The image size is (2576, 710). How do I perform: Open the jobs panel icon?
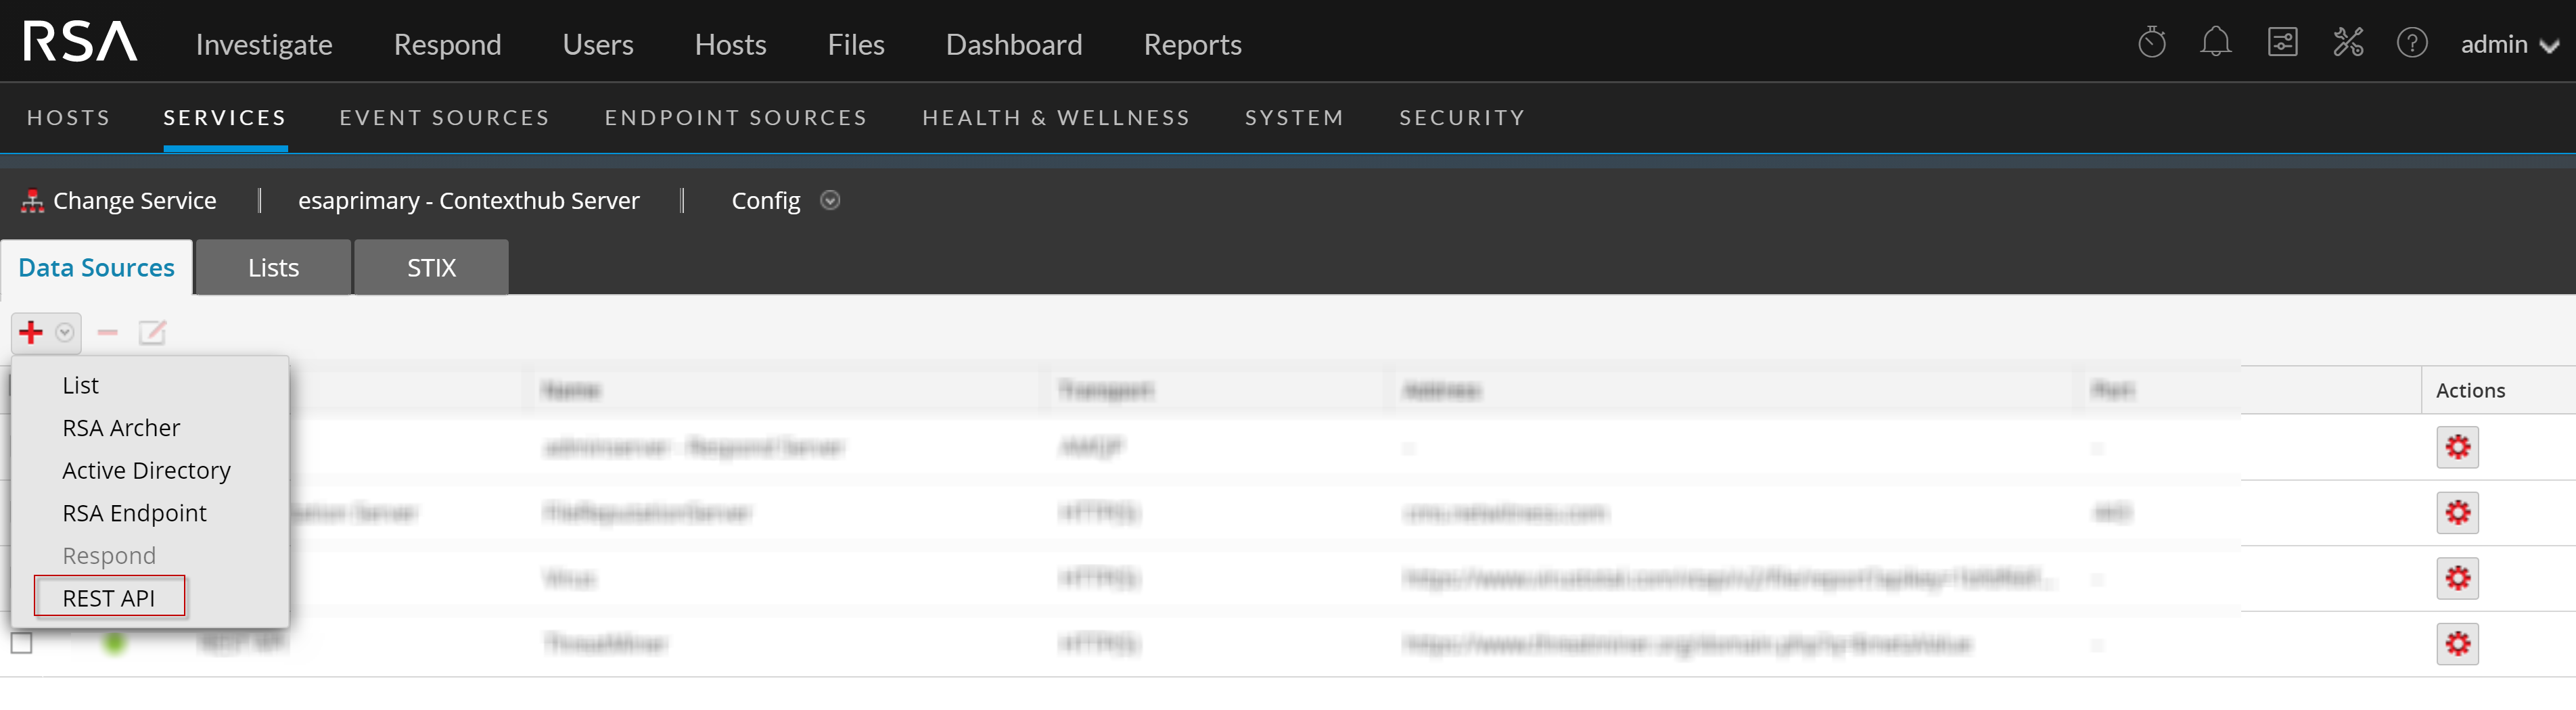(2282, 43)
